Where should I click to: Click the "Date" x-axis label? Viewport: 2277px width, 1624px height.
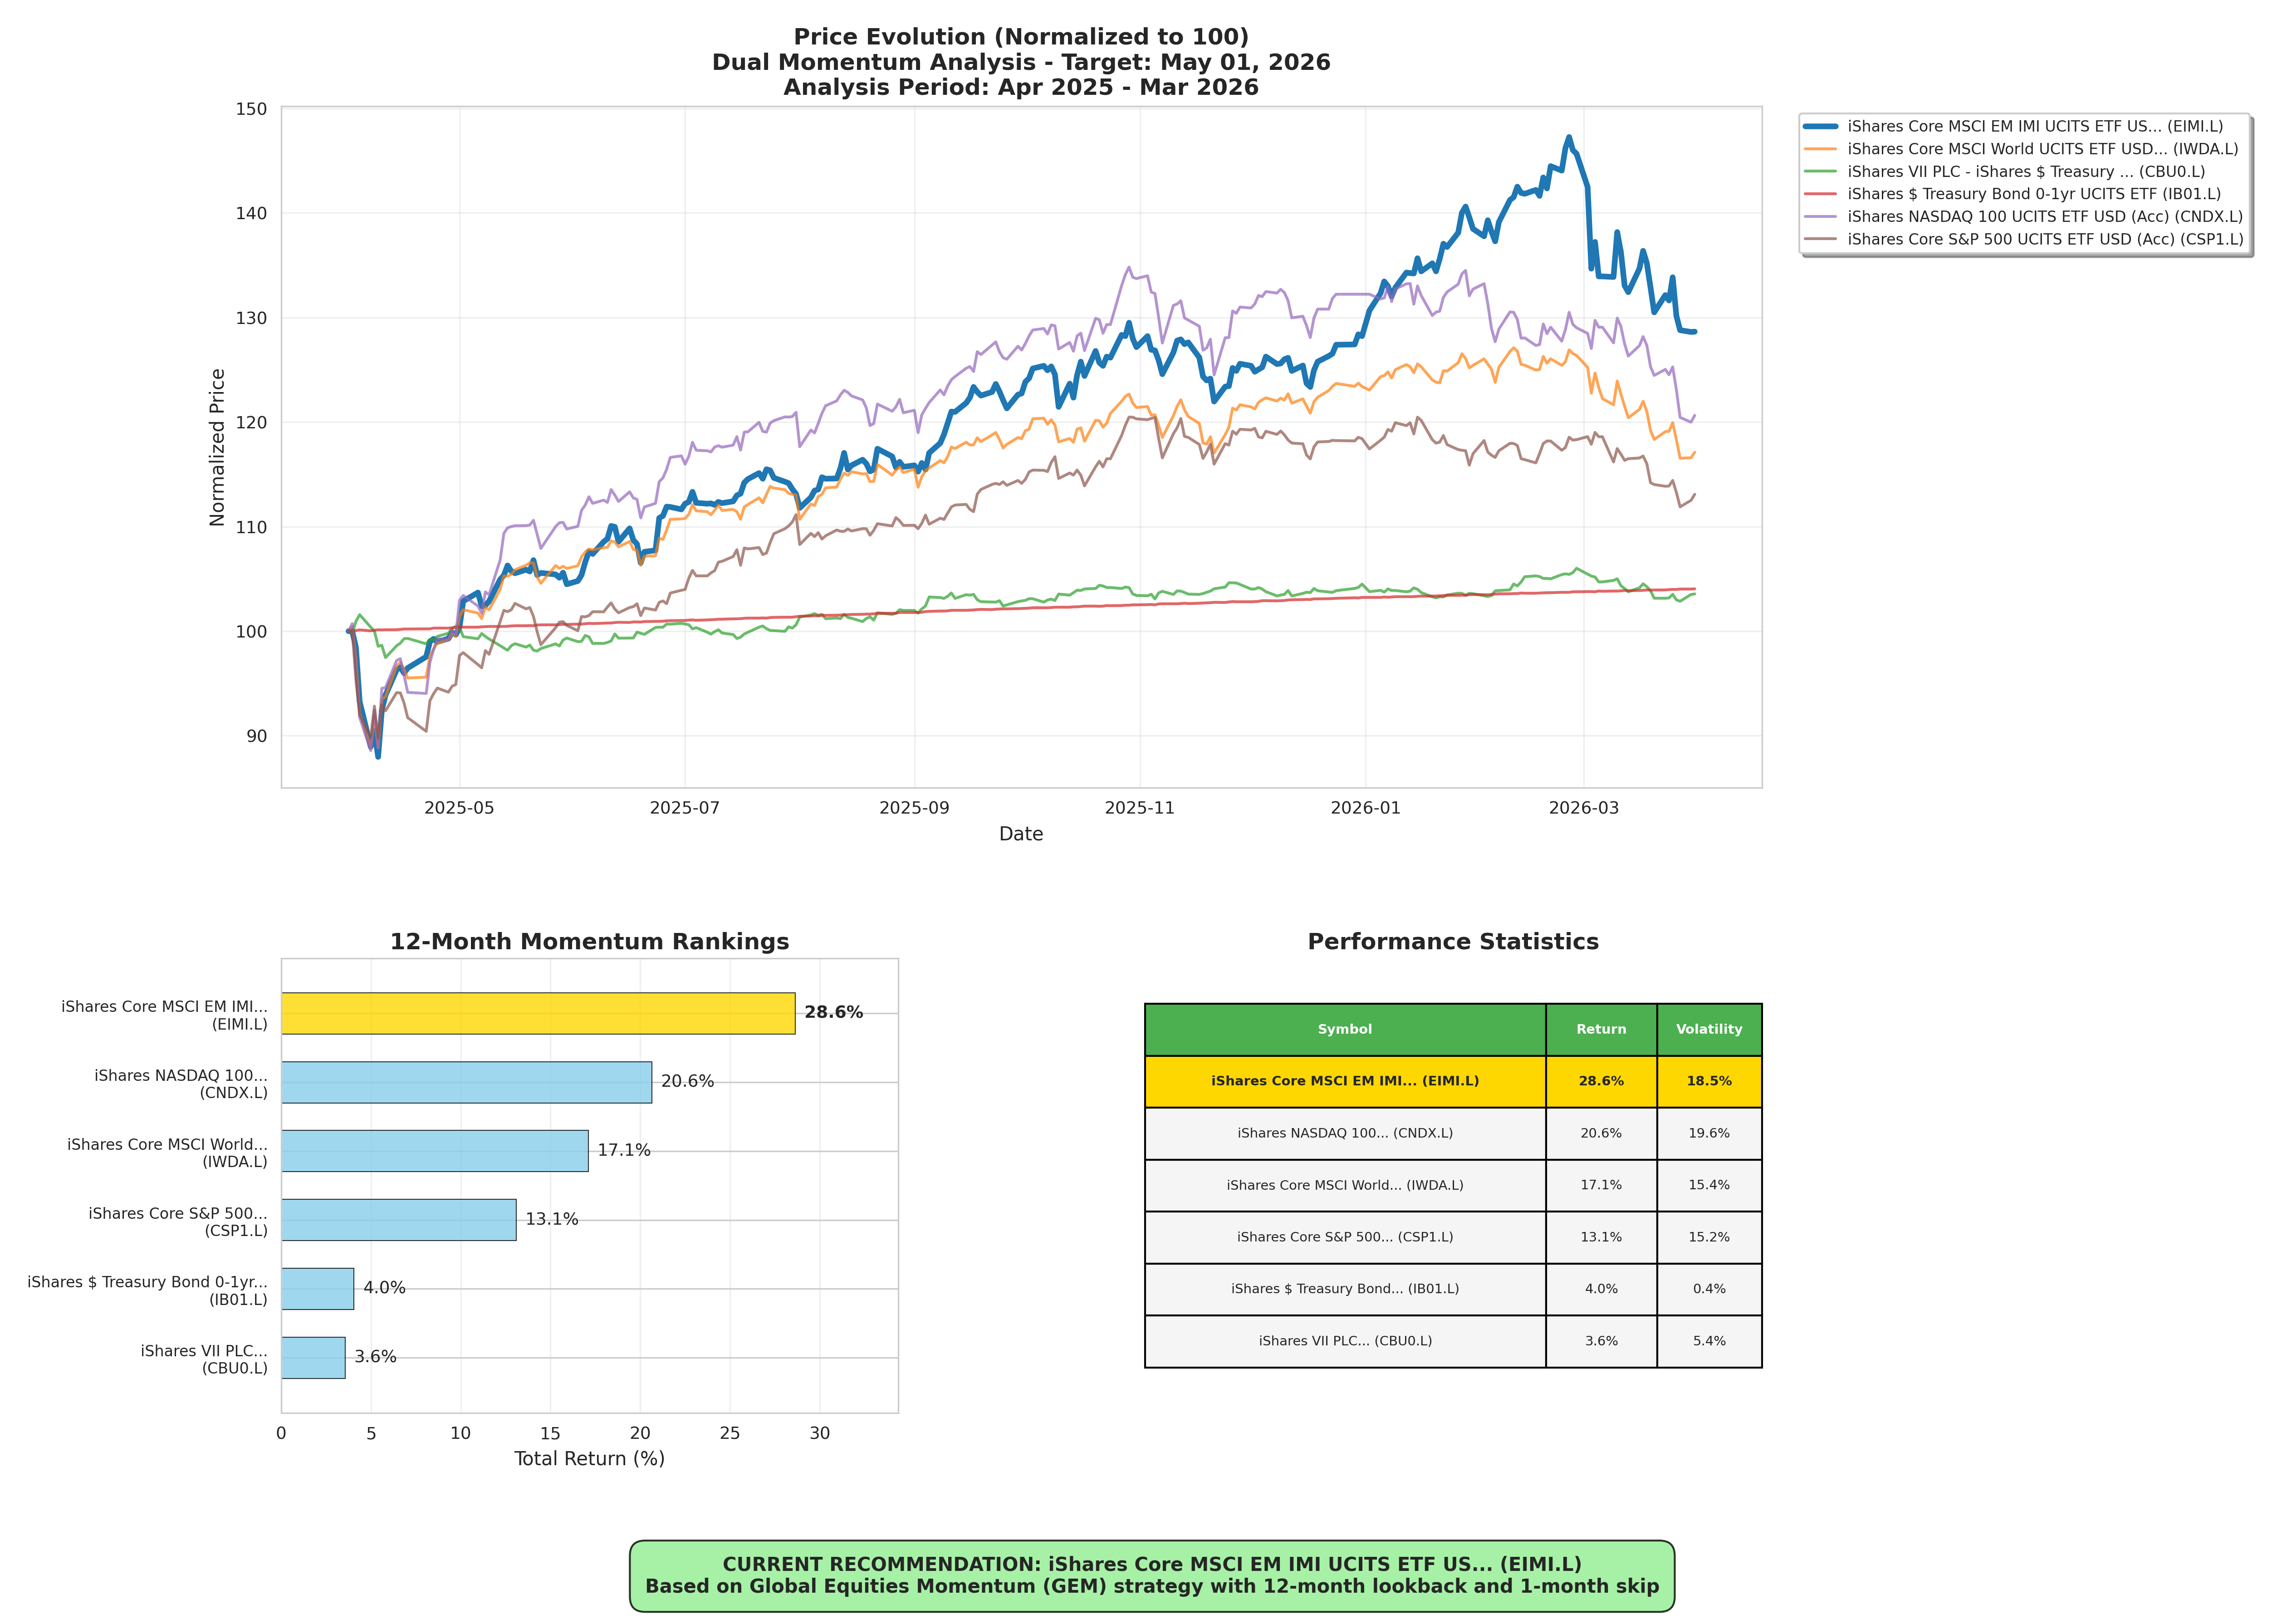click(x=1021, y=834)
